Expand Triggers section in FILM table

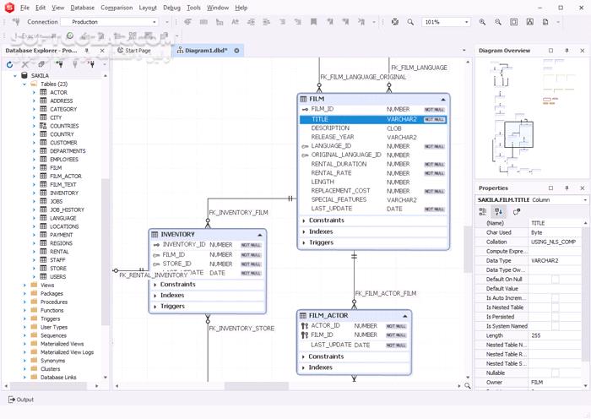[304, 242]
